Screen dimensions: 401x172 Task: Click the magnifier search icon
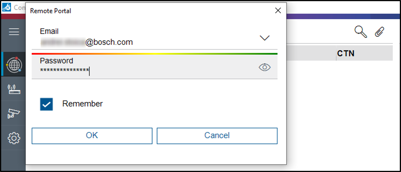click(361, 32)
